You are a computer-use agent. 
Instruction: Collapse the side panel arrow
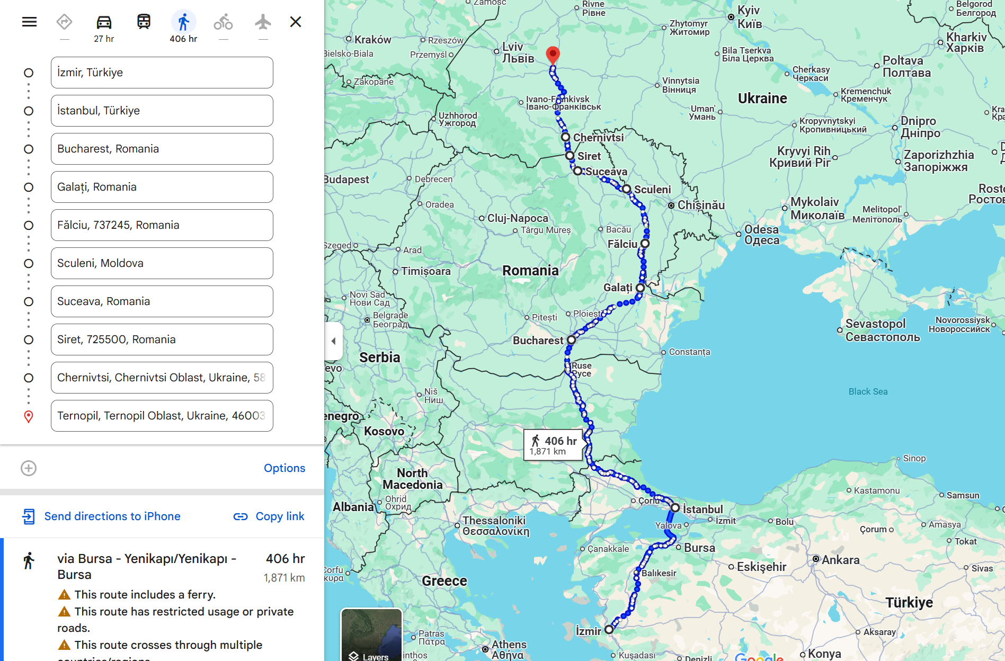333,341
